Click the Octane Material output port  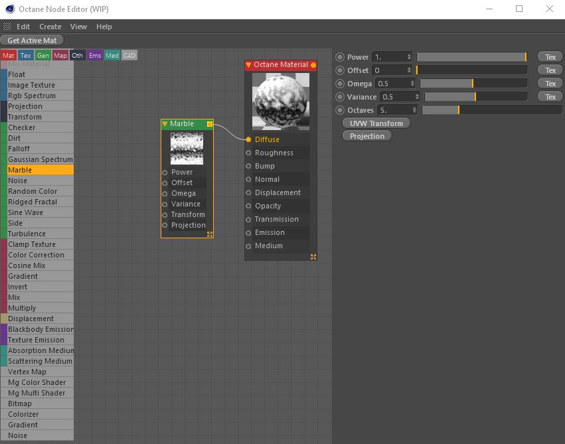click(313, 65)
